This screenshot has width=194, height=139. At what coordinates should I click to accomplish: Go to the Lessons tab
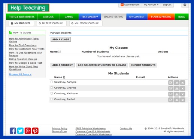point(48,17)
